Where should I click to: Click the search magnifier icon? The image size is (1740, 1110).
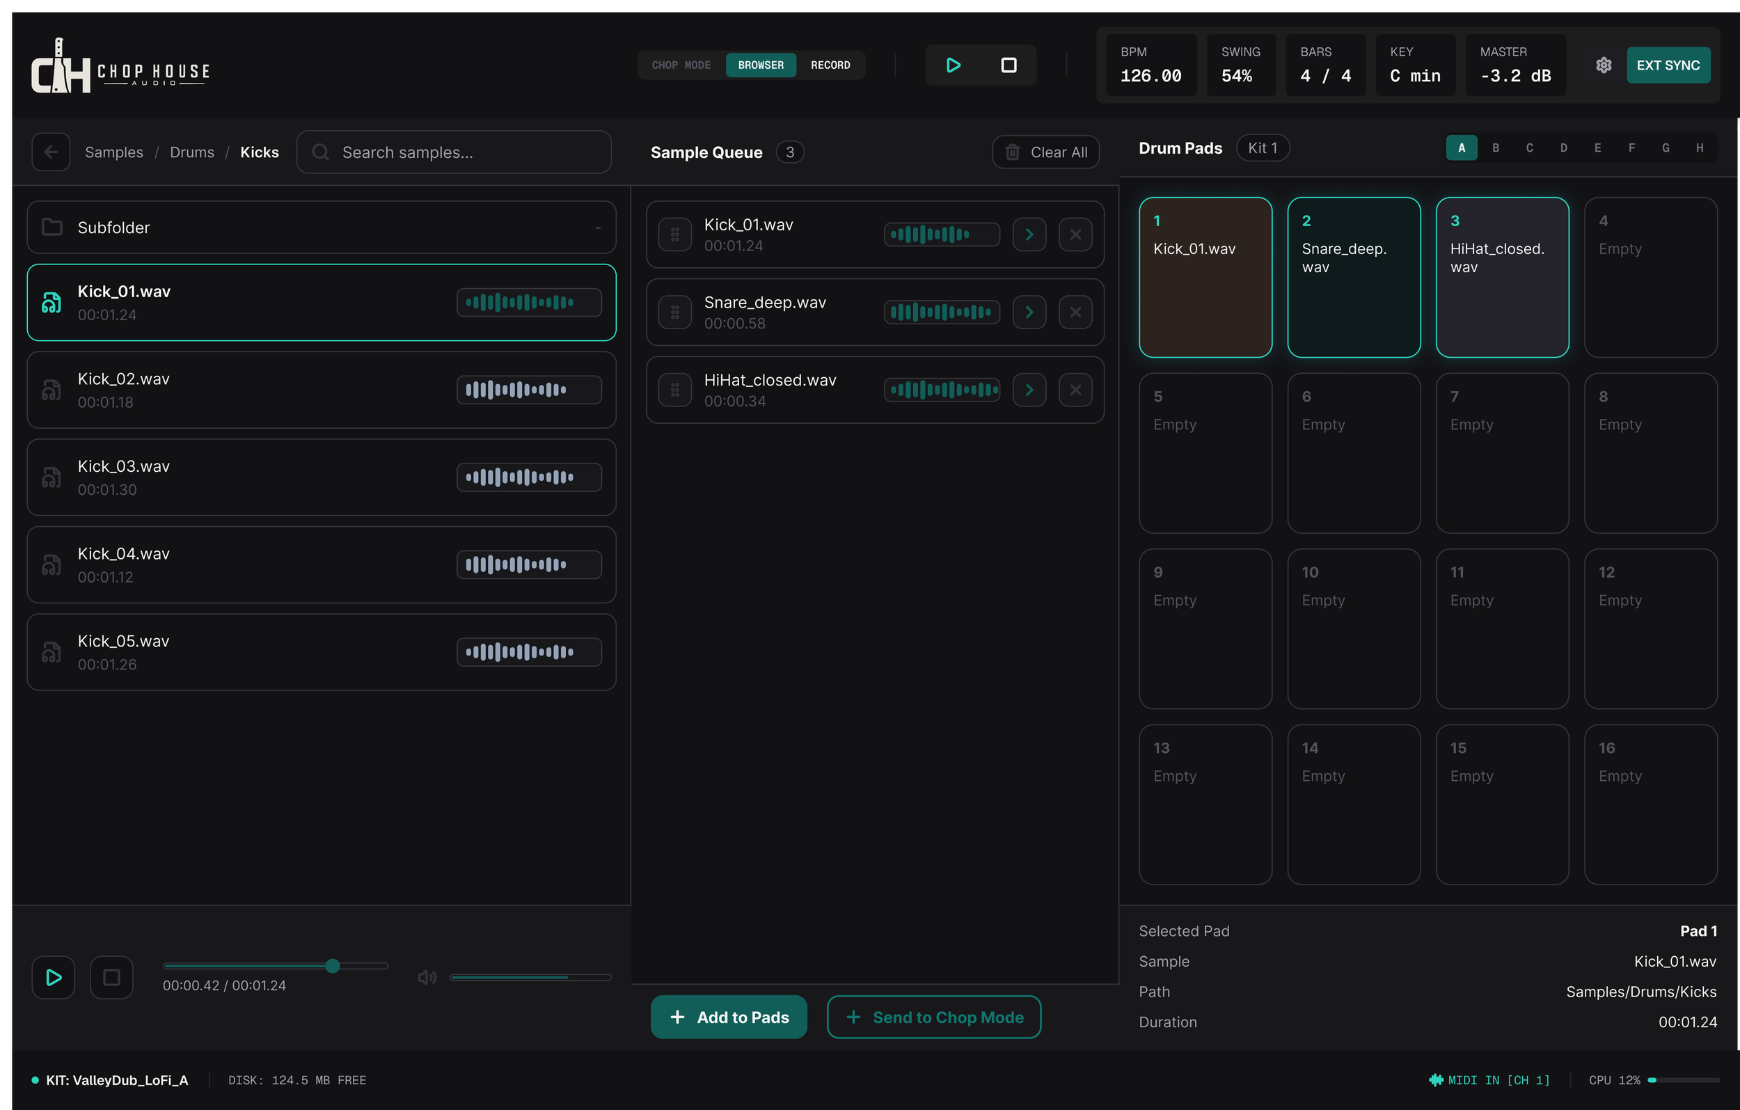click(320, 152)
